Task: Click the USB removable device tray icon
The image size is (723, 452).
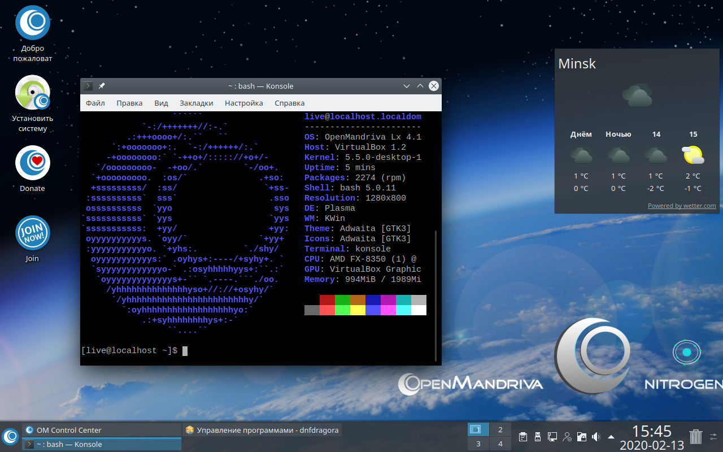Action: [x=538, y=437]
